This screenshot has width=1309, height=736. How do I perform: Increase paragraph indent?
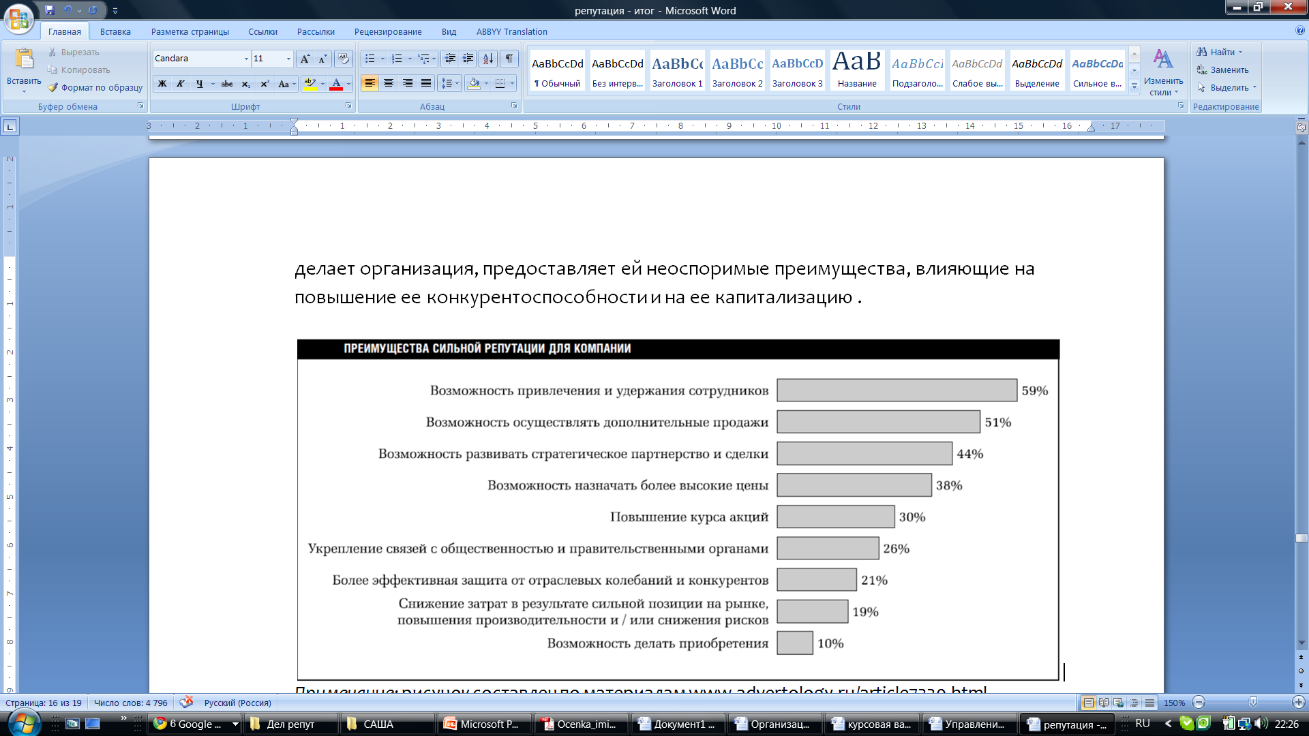(468, 59)
